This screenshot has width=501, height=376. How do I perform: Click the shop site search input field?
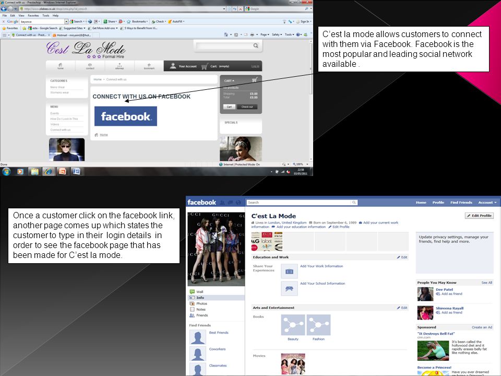[x=224, y=46]
